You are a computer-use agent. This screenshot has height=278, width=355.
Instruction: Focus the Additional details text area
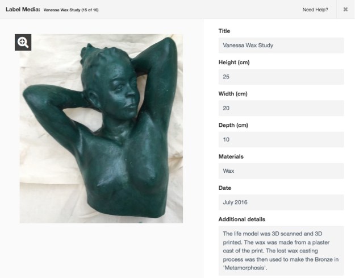[281, 251]
